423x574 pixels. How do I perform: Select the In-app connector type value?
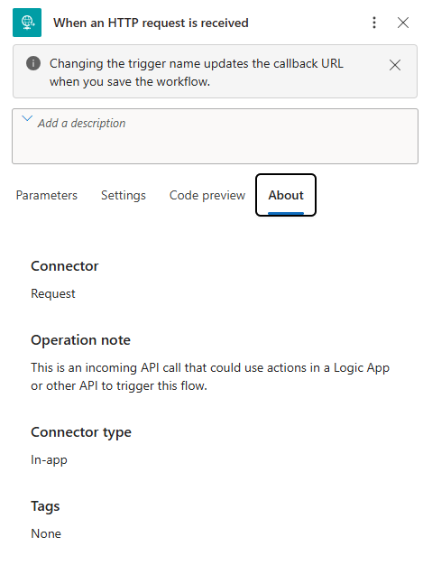(x=49, y=459)
